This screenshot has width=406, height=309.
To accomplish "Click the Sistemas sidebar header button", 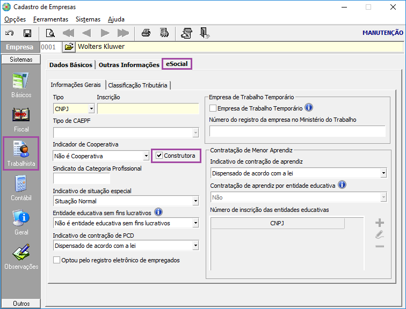I will coord(21,59).
